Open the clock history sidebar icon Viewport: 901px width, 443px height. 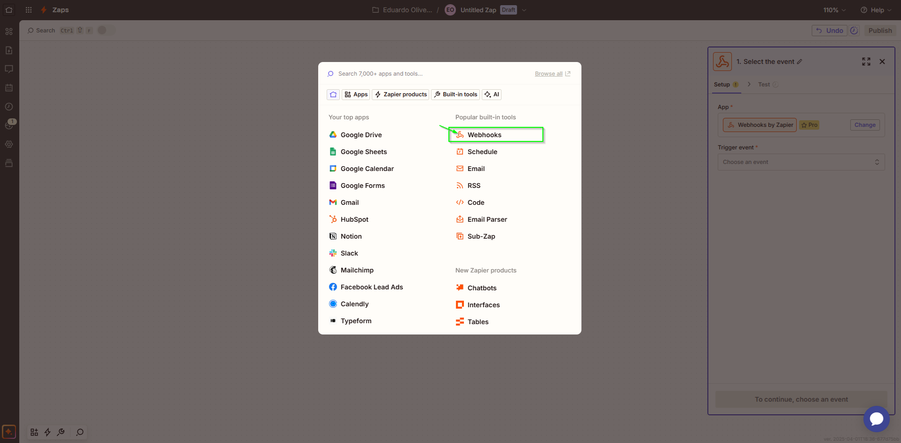(9, 107)
